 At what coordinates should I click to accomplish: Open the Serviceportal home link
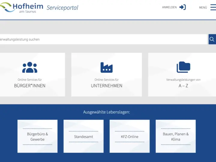tap(62, 8)
